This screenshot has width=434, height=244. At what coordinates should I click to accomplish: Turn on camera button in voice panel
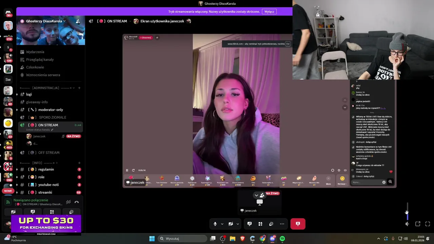coord(13,212)
